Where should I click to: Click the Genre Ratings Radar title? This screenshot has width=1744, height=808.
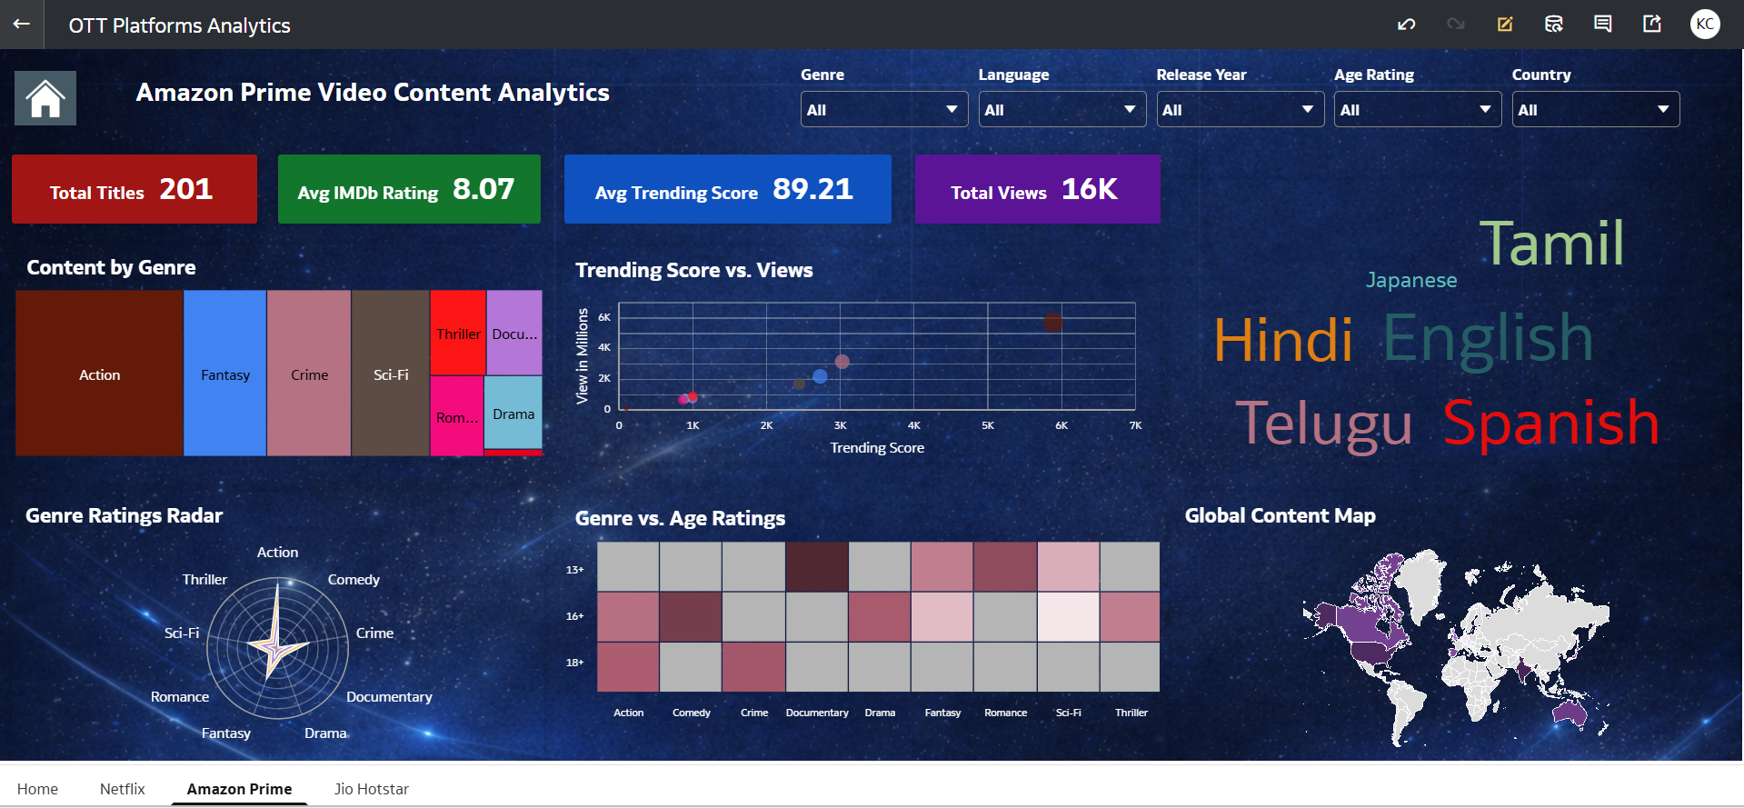124,515
